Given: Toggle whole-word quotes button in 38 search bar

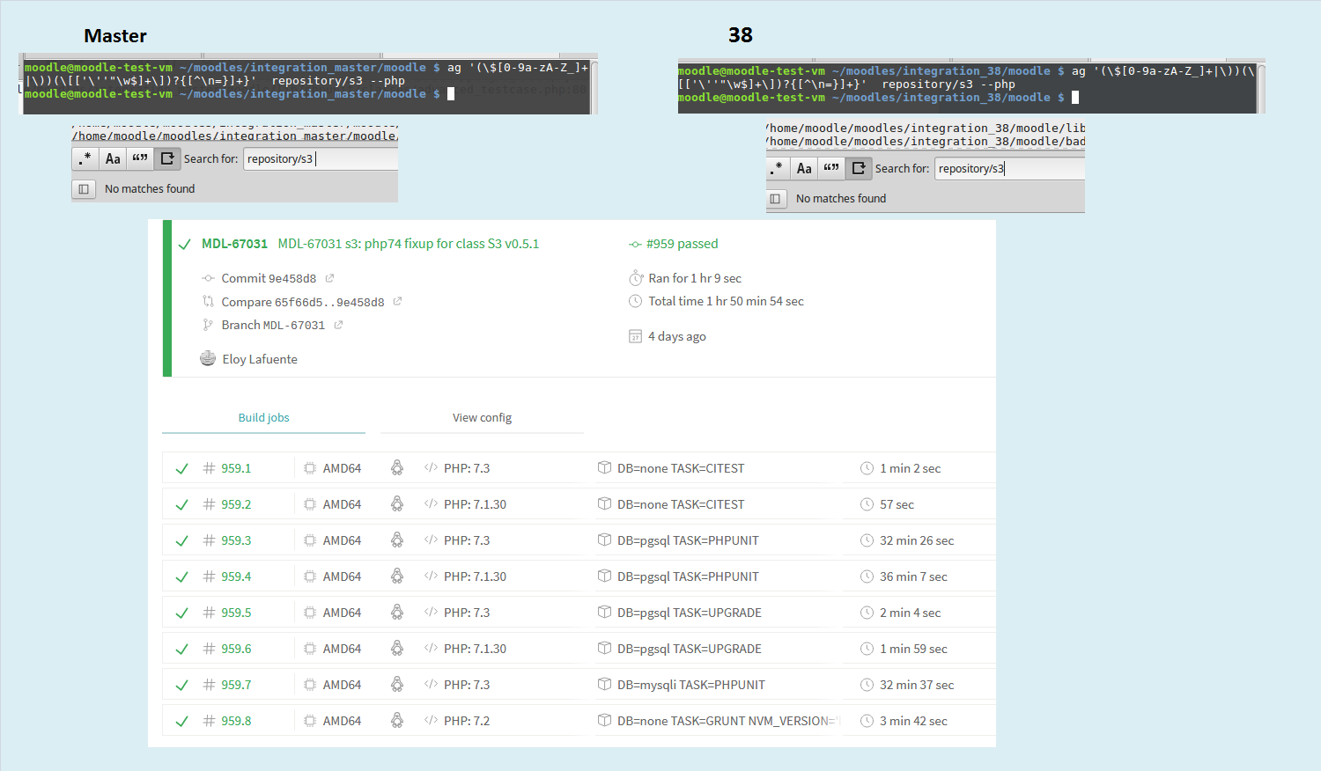Looking at the screenshot, I should click(x=831, y=168).
